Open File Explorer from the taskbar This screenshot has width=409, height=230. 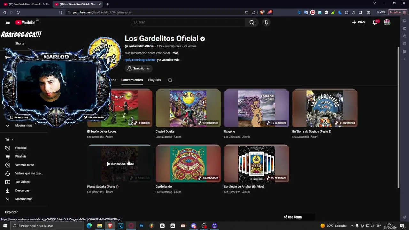[x=100, y=226]
